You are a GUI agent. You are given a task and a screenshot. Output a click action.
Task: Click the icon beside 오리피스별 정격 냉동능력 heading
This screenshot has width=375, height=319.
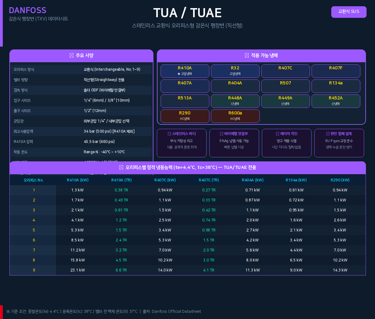click(x=121, y=167)
